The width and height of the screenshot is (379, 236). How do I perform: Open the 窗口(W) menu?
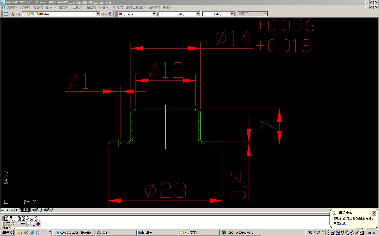(x=154, y=7)
